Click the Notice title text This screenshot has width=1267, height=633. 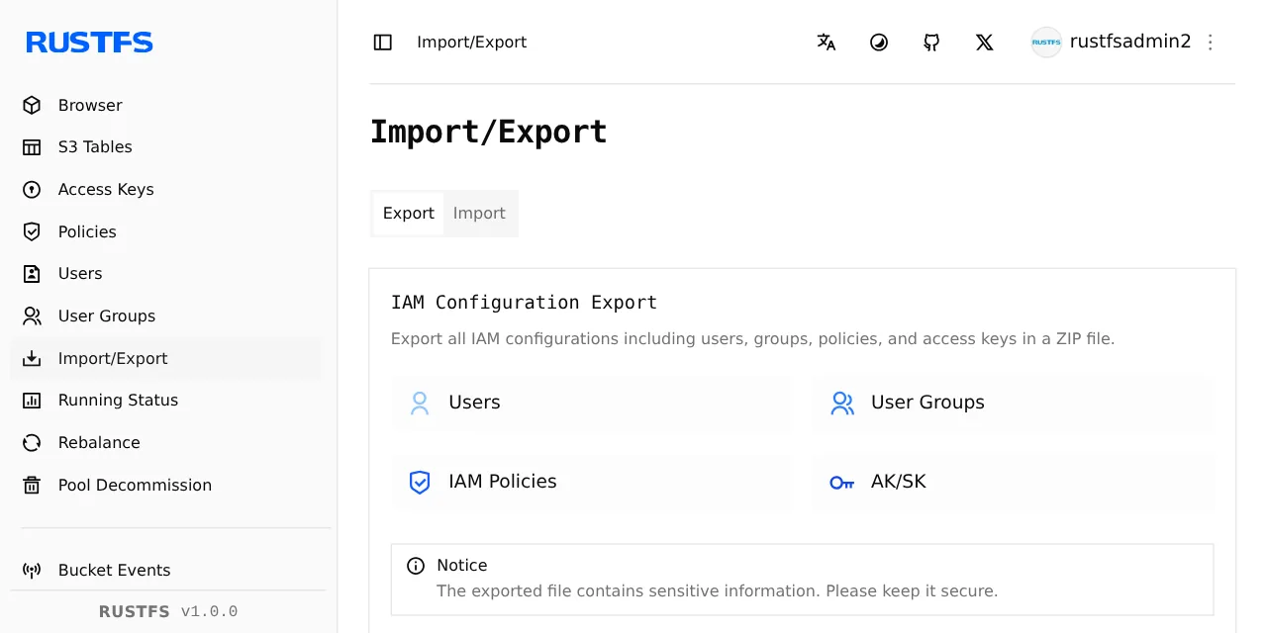(x=462, y=566)
